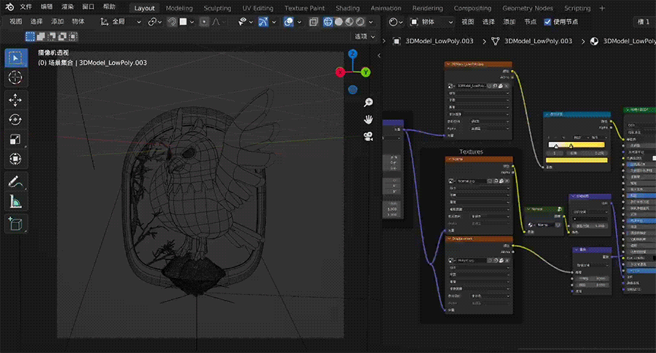Select the Annotate pencil tool
The height and width of the screenshot is (353, 656).
click(15, 182)
